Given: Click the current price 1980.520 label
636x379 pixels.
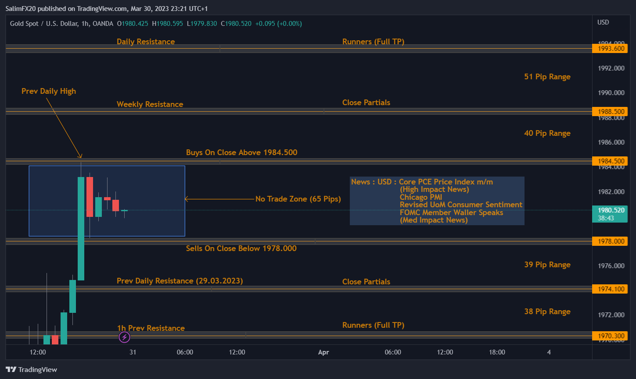Looking at the screenshot, I should pos(609,210).
